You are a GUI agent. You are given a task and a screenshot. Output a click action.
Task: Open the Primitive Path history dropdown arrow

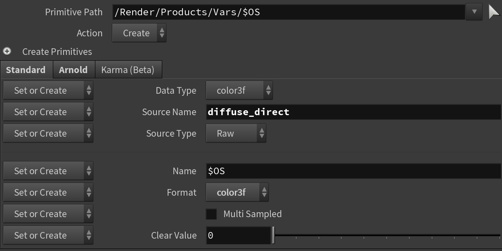coord(474,12)
